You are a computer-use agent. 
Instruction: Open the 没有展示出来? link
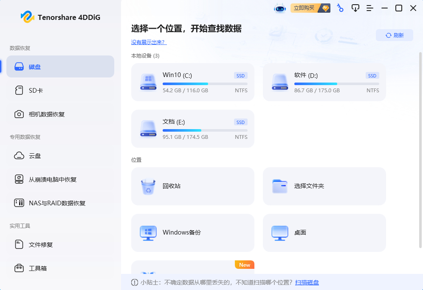coord(149,42)
